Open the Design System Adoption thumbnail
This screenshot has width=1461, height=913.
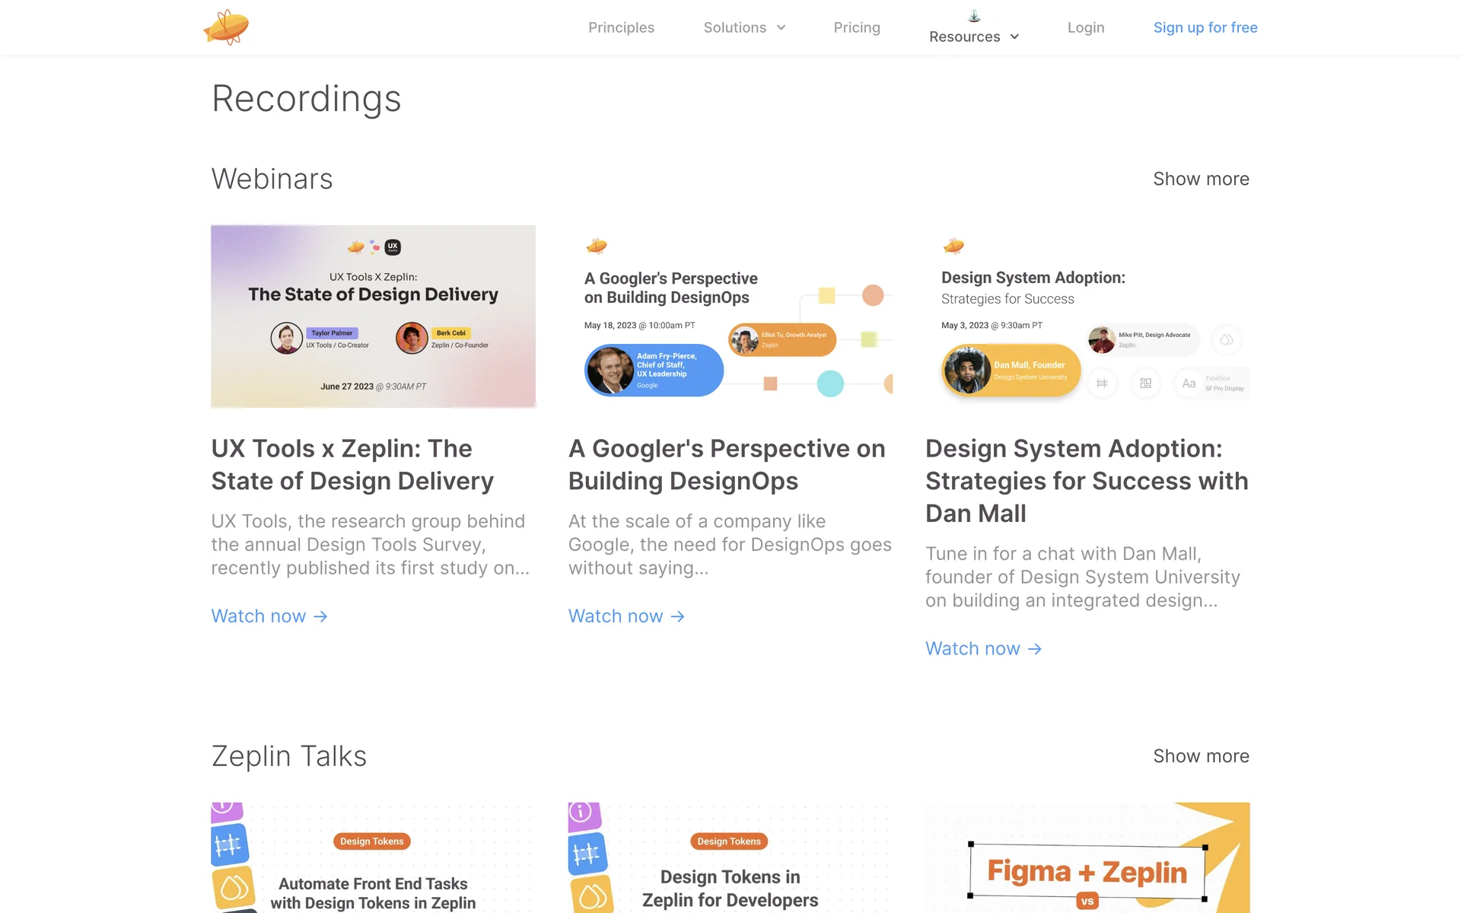point(1087,316)
